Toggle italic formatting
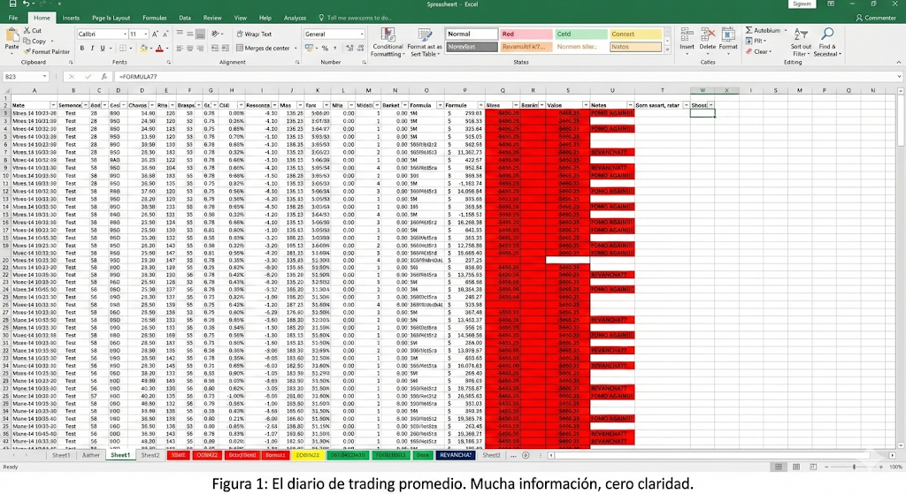The height and width of the screenshot is (494, 906). click(x=91, y=49)
